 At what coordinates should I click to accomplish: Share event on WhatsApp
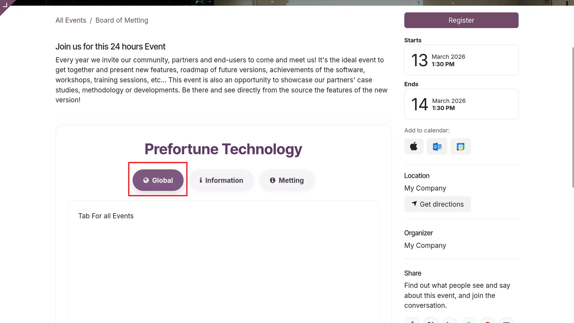coord(469,321)
